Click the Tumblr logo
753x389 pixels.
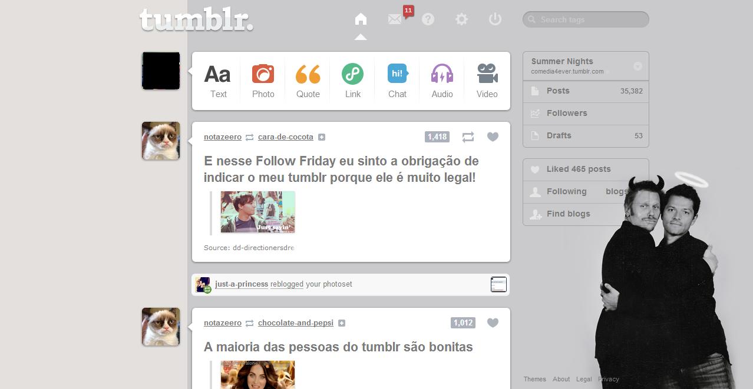coord(197,19)
